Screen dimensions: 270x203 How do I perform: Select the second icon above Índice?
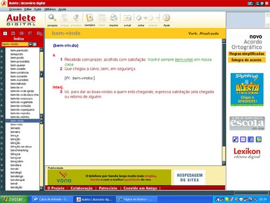click(x=13, y=33)
